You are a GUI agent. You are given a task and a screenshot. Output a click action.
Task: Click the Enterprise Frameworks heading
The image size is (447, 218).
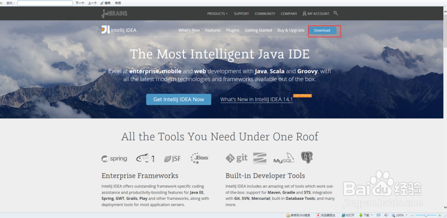click(139, 176)
